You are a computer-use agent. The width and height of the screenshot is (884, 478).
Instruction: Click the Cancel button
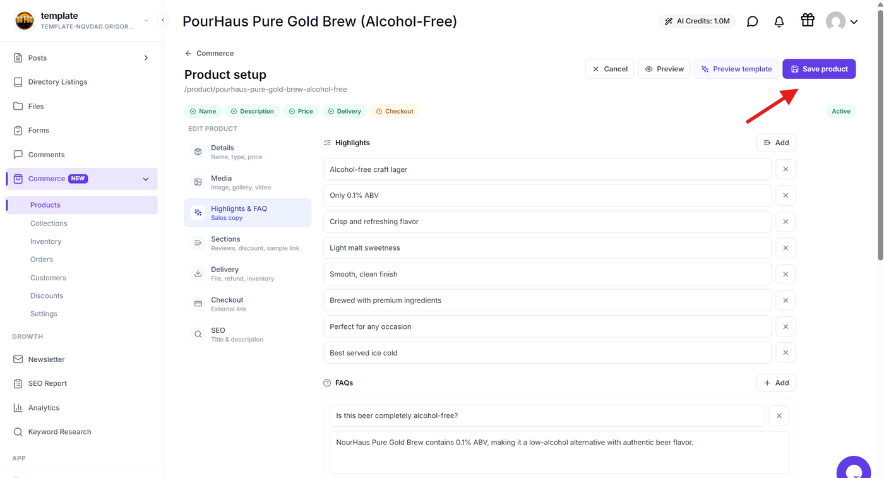coord(610,69)
